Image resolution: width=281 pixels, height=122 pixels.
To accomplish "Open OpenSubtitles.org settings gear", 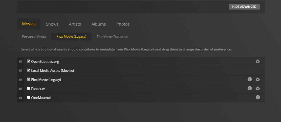I will (258, 61).
